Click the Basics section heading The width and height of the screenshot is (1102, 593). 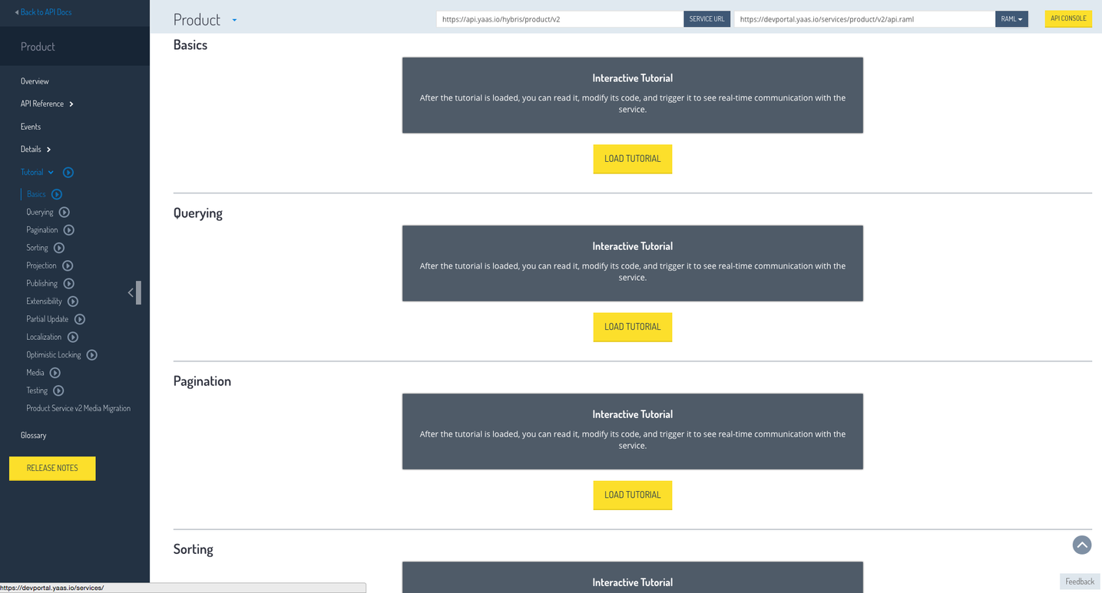(x=190, y=45)
